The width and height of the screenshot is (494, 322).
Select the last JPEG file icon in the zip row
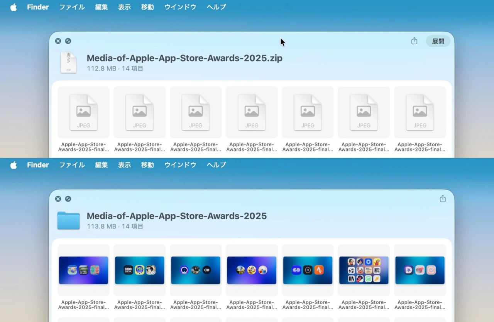click(420, 112)
